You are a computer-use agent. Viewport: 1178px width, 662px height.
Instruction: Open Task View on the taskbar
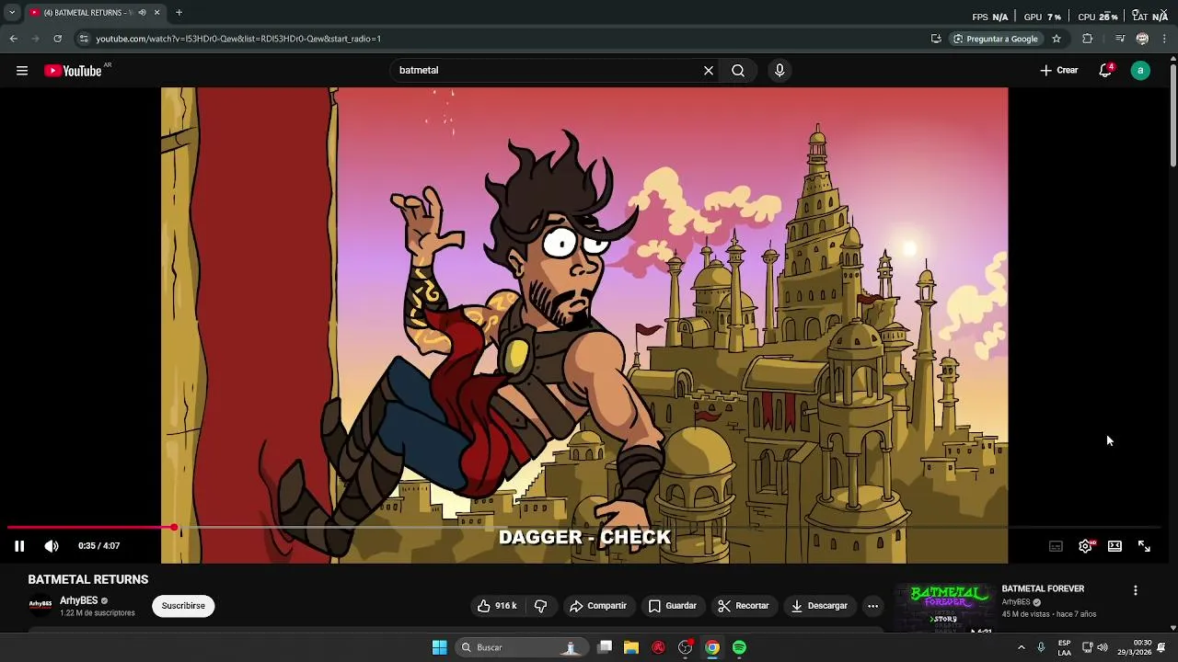click(605, 647)
